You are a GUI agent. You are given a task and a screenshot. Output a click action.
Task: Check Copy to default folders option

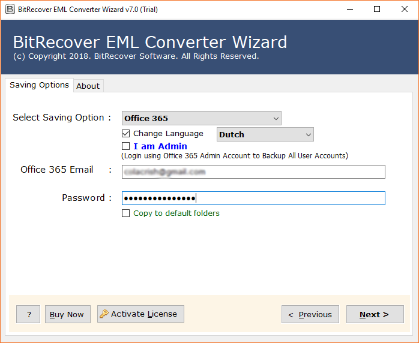point(125,213)
